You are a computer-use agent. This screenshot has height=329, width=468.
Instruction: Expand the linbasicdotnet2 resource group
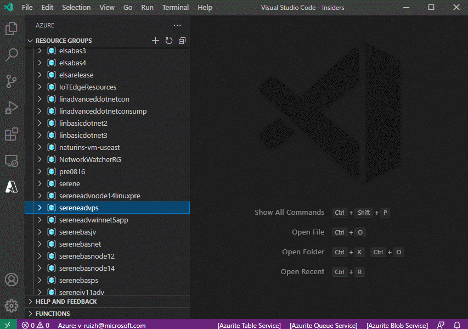40,123
